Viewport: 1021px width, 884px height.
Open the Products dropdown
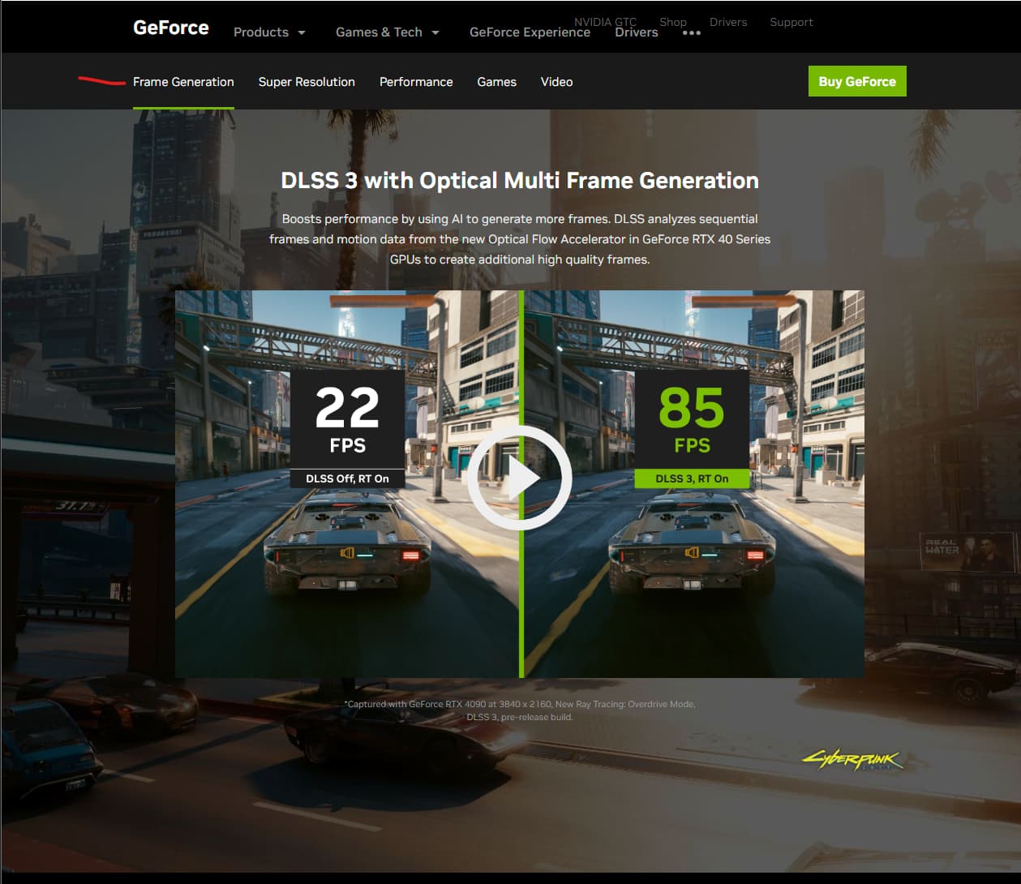[268, 32]
